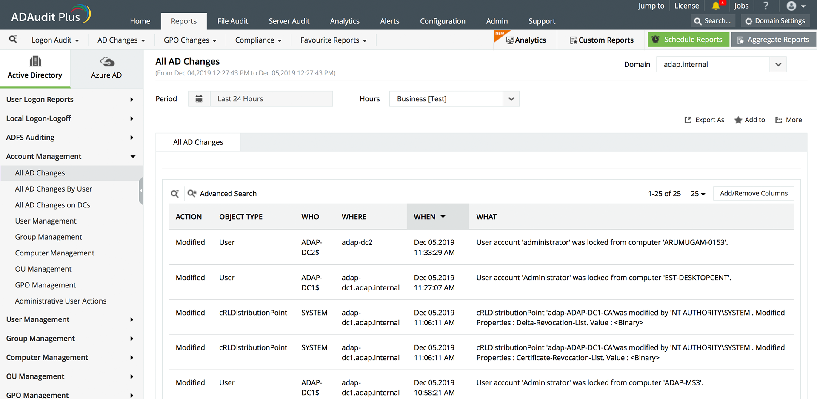
Task: Click the Advanced Search icon
Action: pos(192,193)
